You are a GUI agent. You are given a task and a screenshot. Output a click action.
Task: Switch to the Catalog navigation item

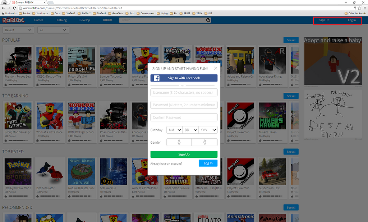click(x=61, y=20)
